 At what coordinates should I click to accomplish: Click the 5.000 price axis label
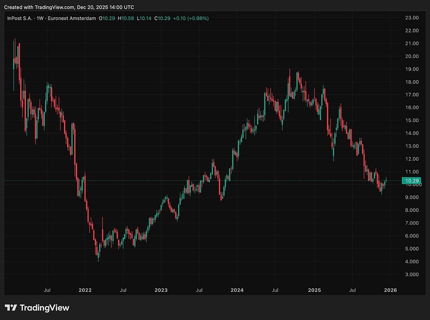pos(412,248)
